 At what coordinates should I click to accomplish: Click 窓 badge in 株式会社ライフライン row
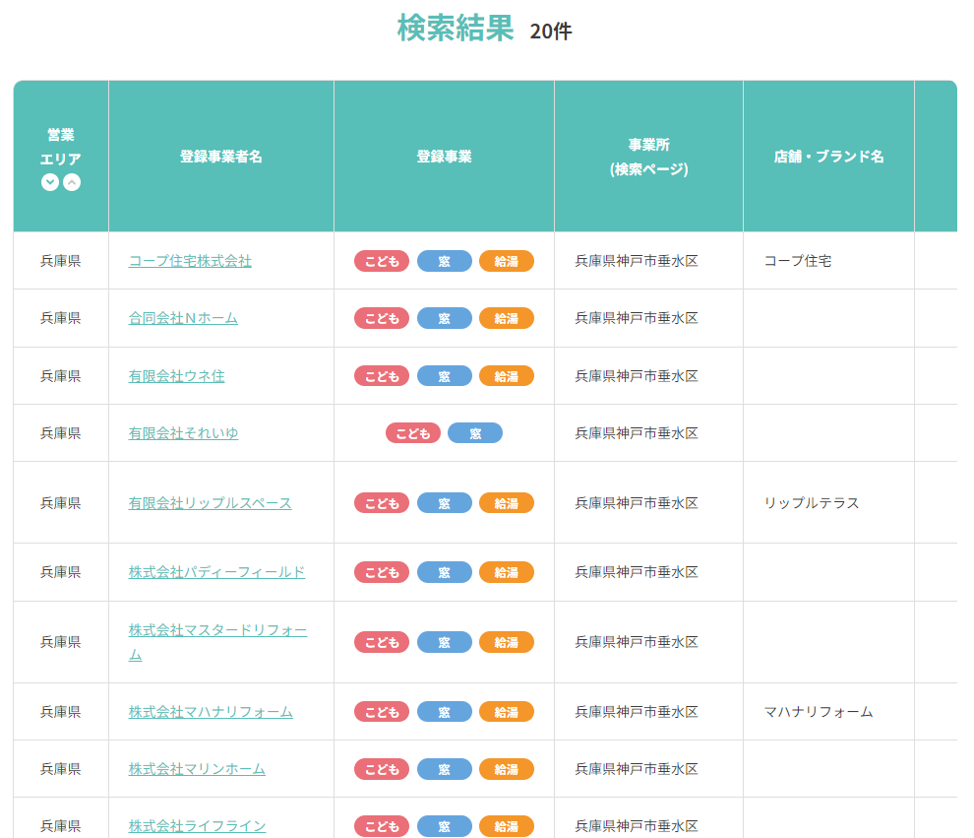(444, 826)
